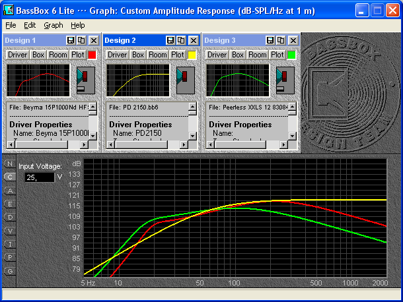Screen dimensions: 403x302
Task: Click right arrow of Design 1 horizontal scrollbar
Action: [x=84, y=144]
